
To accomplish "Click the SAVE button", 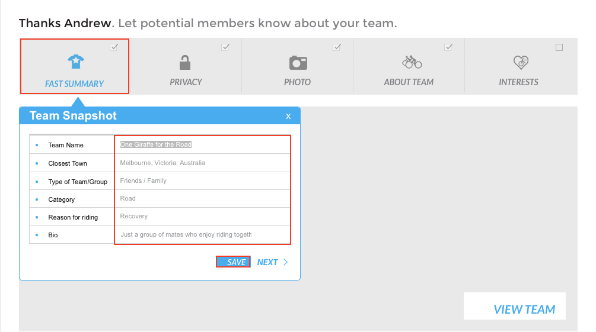I will coord(233,262).
